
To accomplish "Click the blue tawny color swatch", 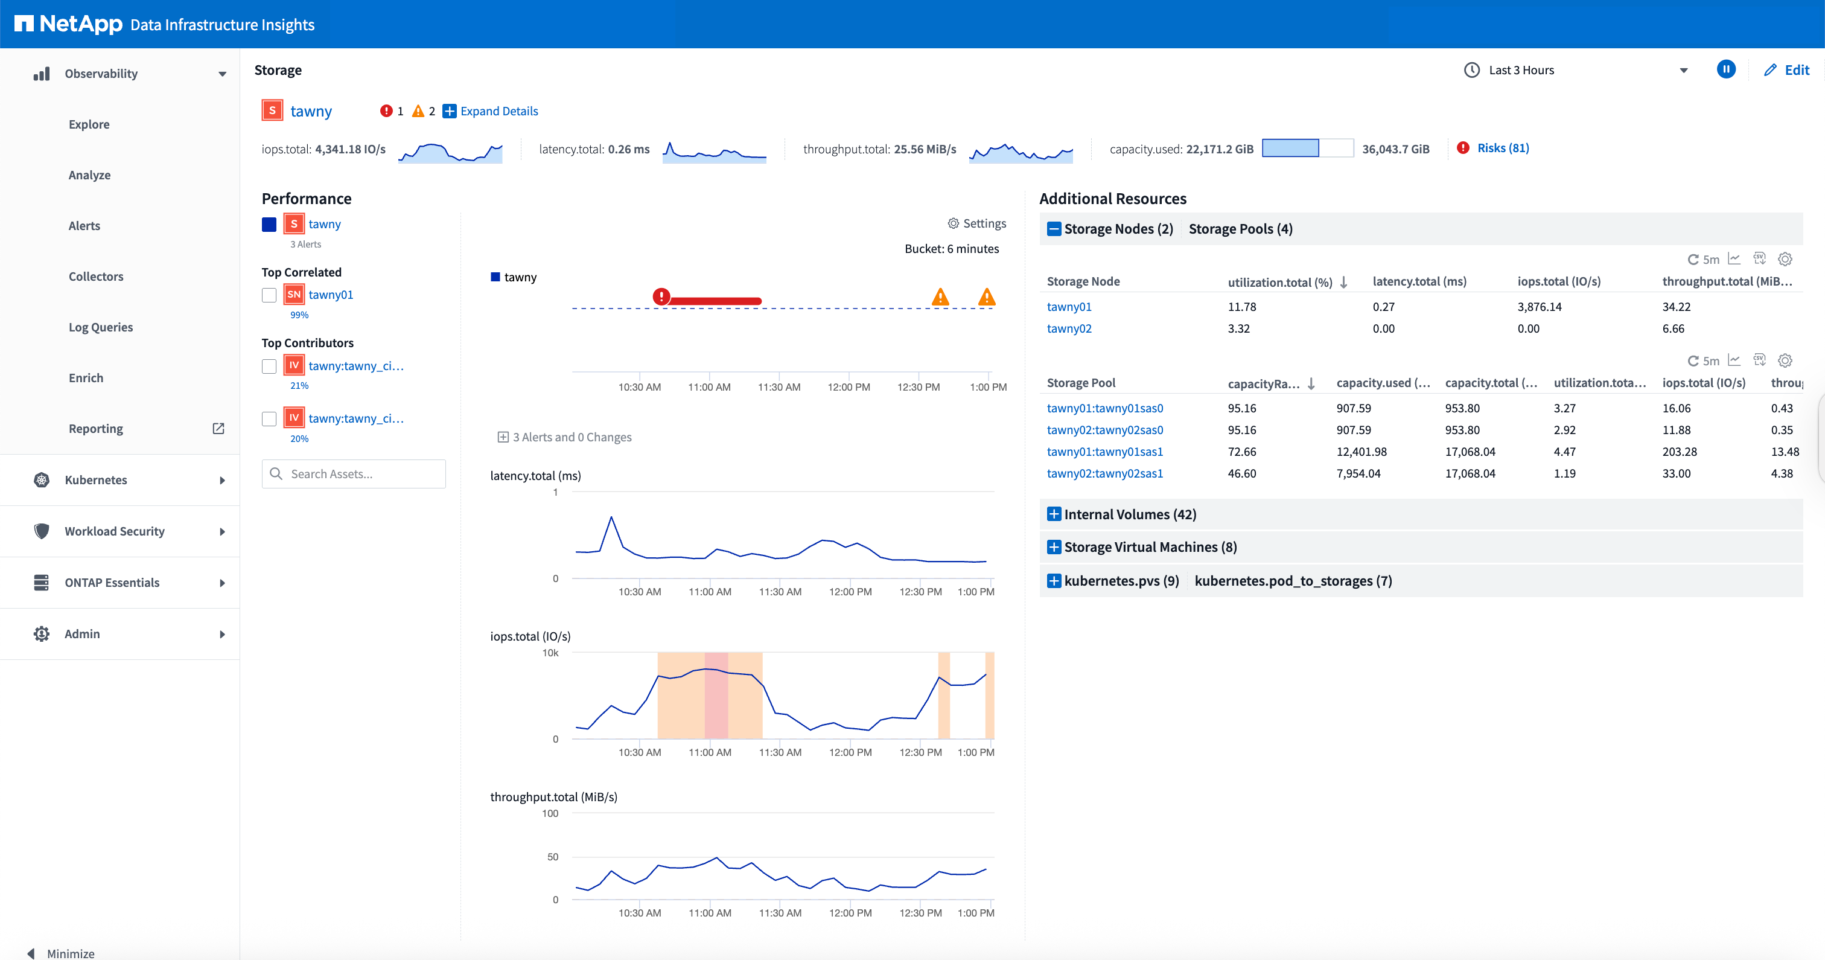I will pos(269,224).
